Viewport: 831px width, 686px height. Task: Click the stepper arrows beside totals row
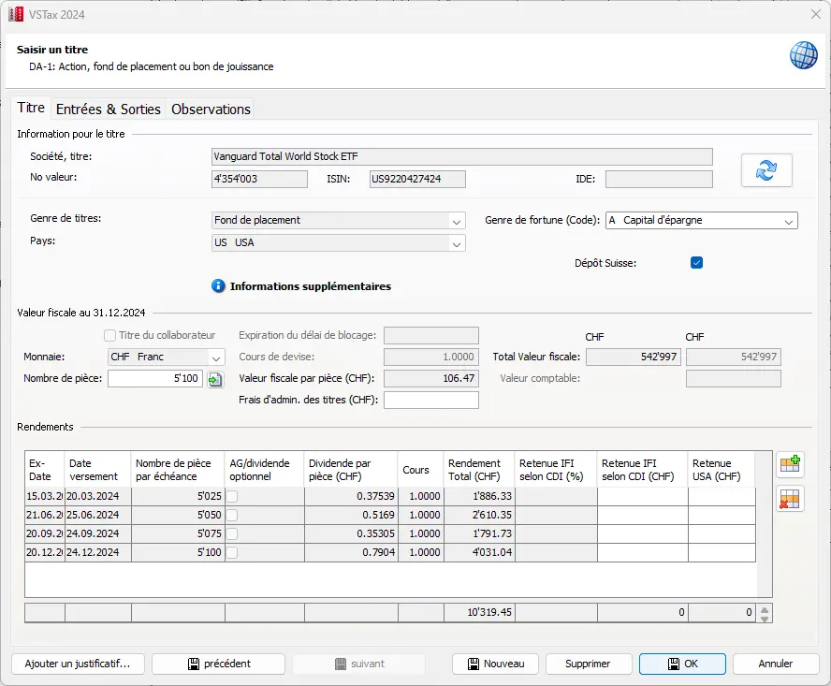coord(765,614)
